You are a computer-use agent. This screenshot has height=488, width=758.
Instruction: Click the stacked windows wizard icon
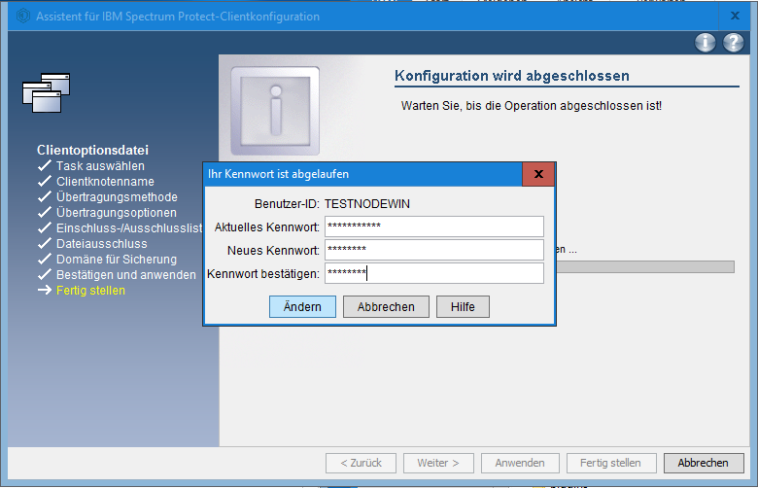point(47,91)
